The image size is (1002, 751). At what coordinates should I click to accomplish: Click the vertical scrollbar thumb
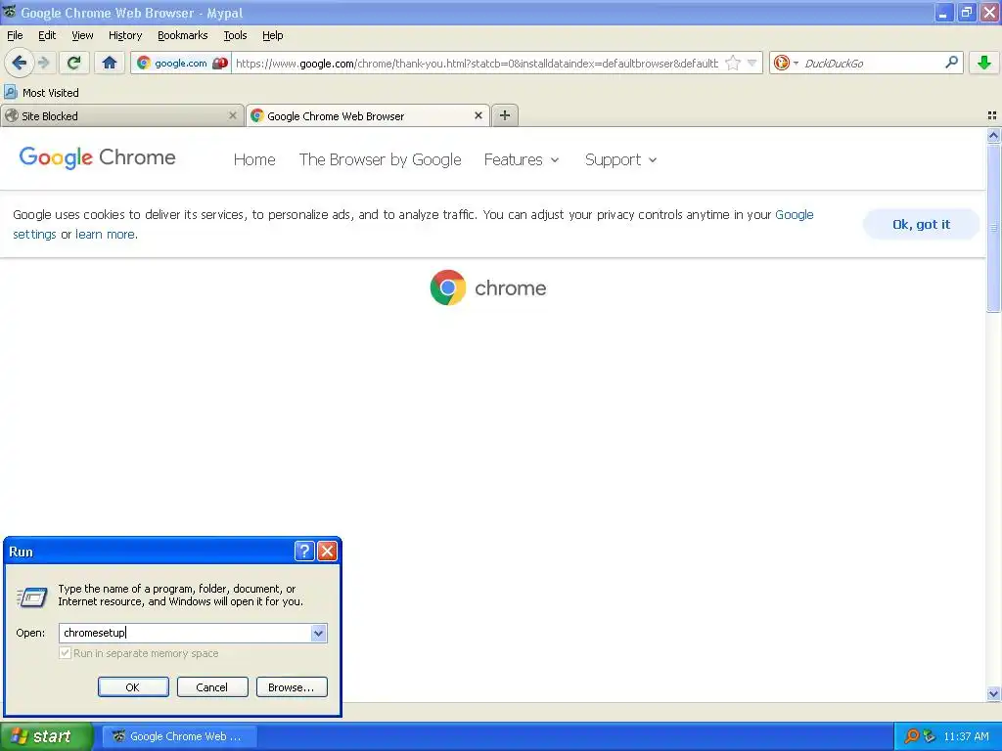coord(993,228)
